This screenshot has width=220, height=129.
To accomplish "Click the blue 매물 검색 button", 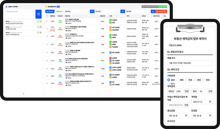I will click(50, 11).
